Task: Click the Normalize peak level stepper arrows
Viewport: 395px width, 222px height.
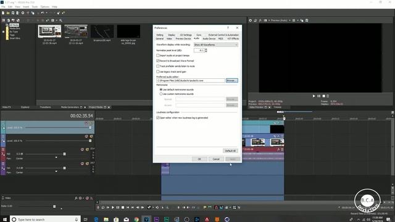Action: point(206,51)
